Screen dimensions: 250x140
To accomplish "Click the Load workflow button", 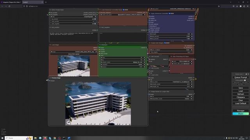I will pyautogui.click(x=241, y=91).
